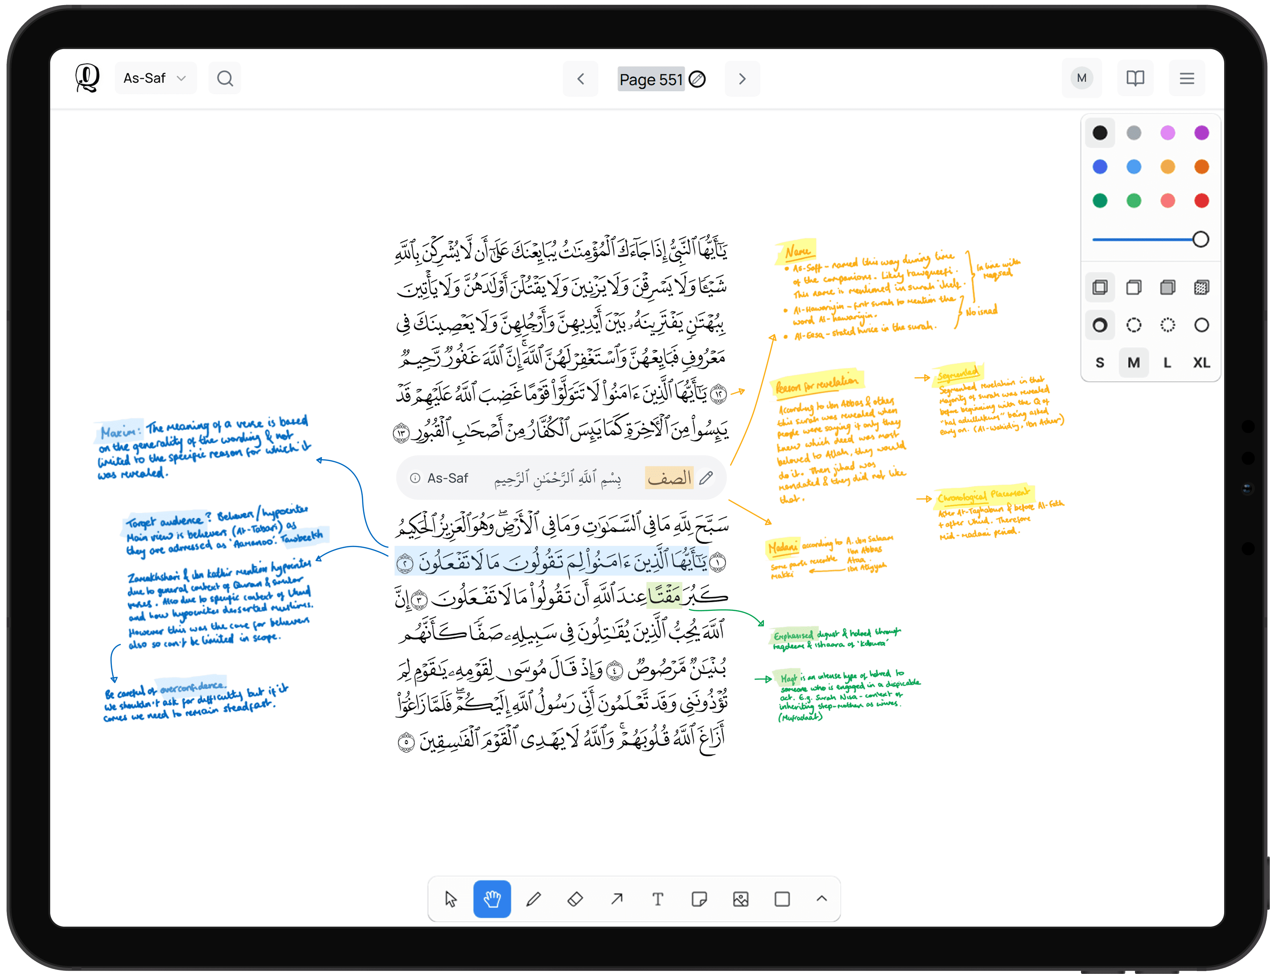Select the hand pan tool
This screenshot has width=1270, height=974.
click(x=491, y=899)
